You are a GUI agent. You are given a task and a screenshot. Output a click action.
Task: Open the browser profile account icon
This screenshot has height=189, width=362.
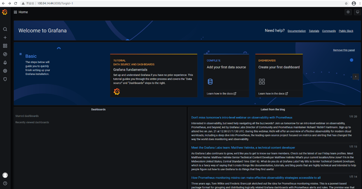coord(354,3)
